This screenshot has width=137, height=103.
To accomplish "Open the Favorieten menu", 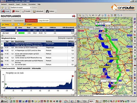I will pyautogui.click(x=32, y=4).
